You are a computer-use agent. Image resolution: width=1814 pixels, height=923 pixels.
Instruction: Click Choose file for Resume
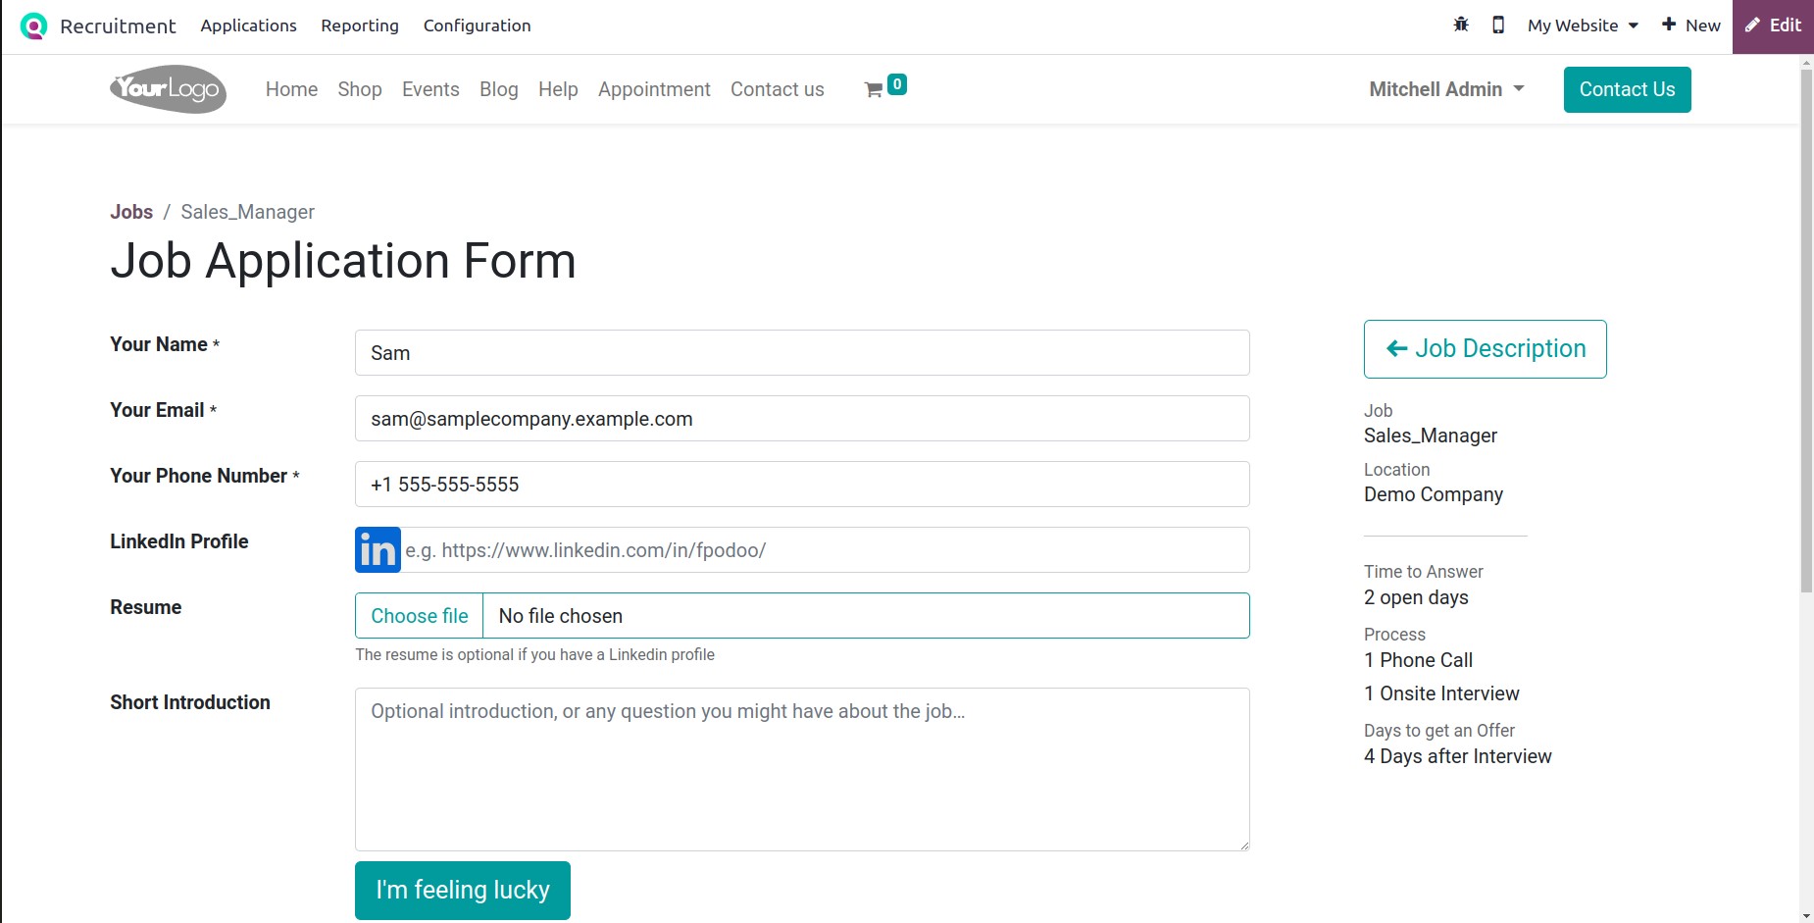(x=420, y=616)
